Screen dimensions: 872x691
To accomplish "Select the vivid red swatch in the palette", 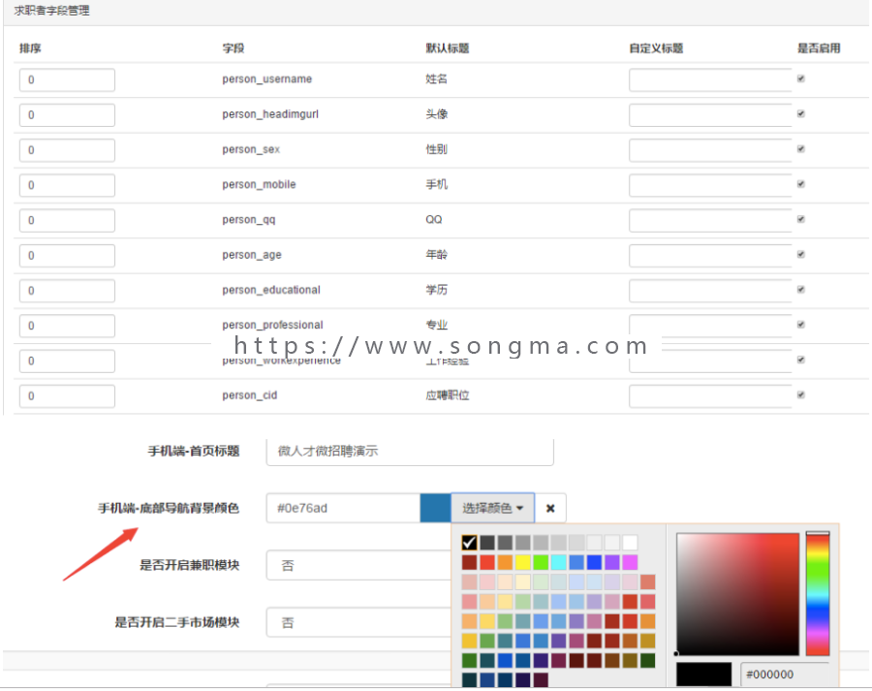I will [x=487, y=562].
